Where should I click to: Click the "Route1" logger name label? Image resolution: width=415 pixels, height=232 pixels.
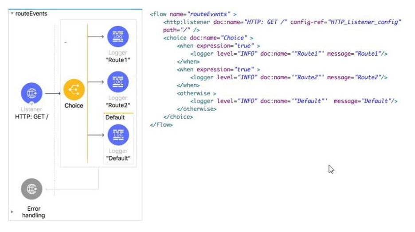[x=118, y=60]
